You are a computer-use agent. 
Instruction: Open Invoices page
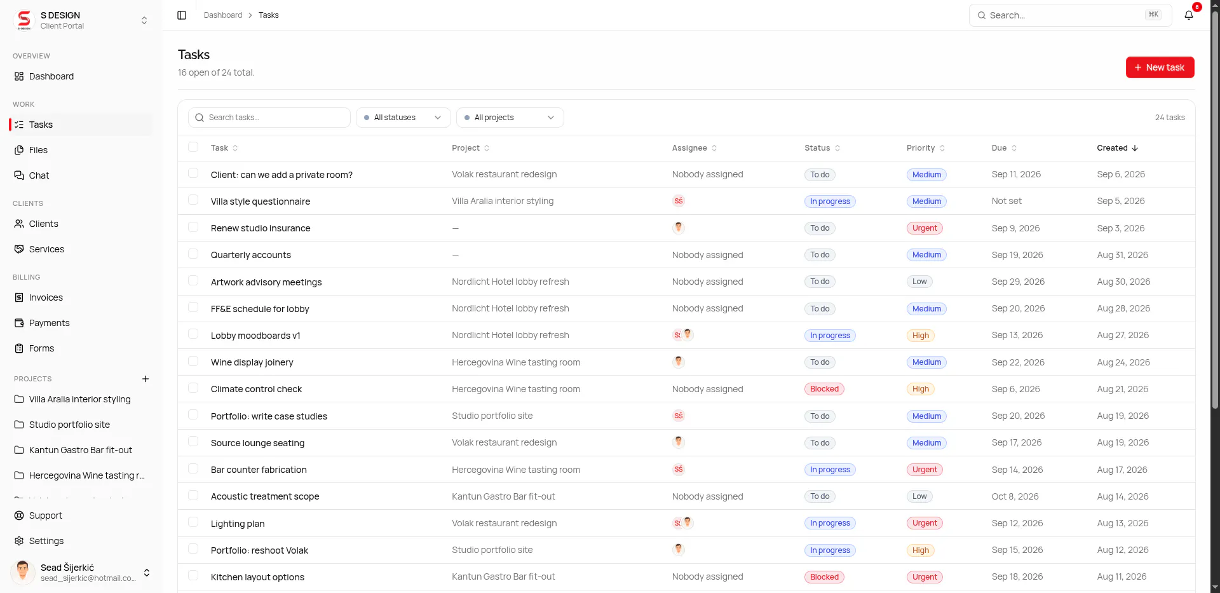81,297
